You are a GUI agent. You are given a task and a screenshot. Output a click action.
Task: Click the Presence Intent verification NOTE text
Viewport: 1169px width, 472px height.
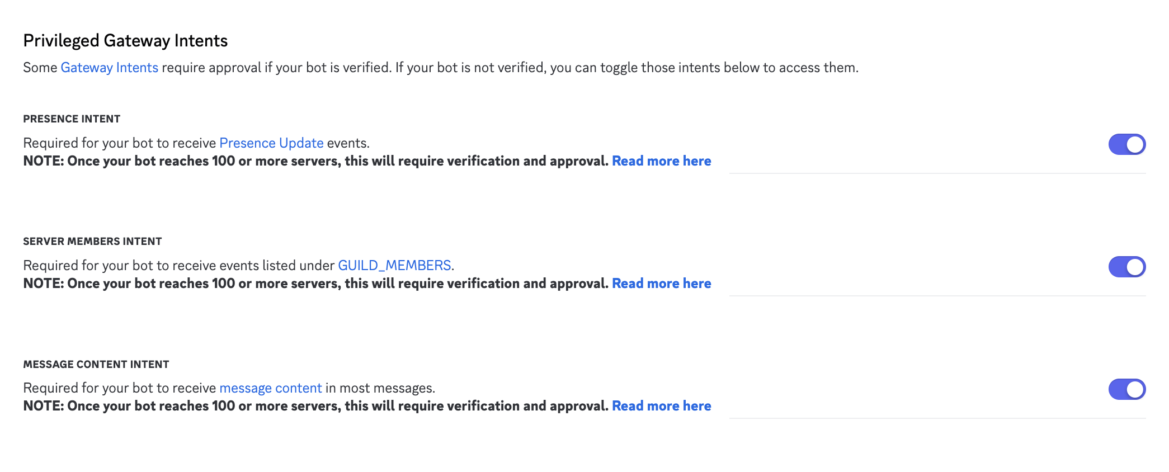(x=315, y=161)
